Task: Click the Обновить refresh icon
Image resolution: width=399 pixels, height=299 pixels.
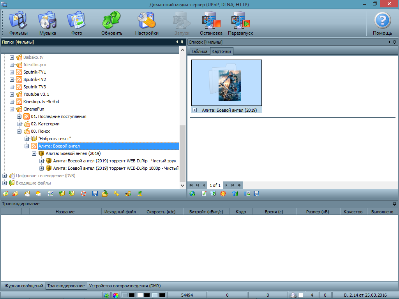Action: [x=112, y=23]
